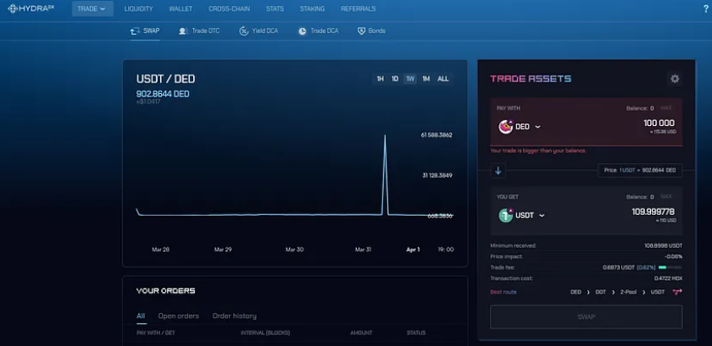The width and height of the screenshot is (712, 346).
Task: Click the Minimum received 108.8998 USDT value
Action: (663, 246)
